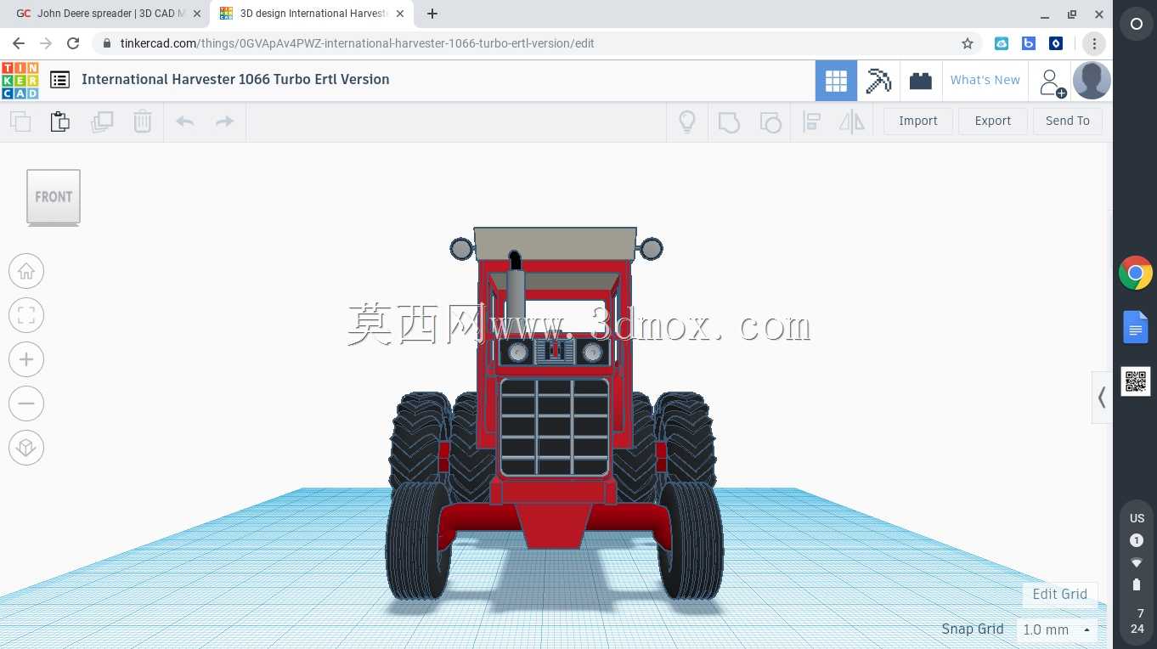Click the Delete trash icon
The image size is (1157, 649).
pos(143,121)
